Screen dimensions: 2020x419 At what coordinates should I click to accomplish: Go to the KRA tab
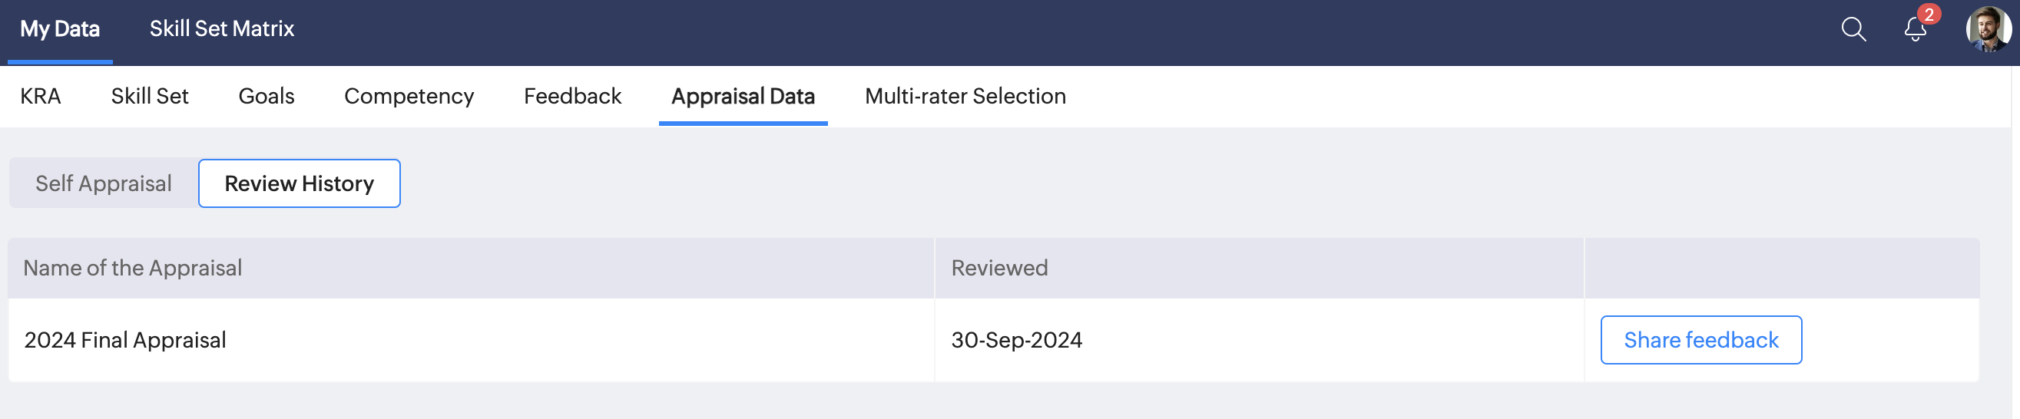tap(40, 97)
